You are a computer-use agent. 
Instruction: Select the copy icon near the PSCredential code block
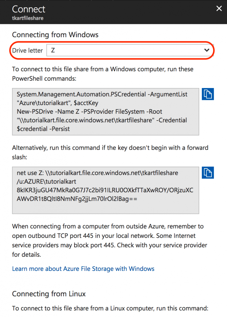(x=208, y=94)
